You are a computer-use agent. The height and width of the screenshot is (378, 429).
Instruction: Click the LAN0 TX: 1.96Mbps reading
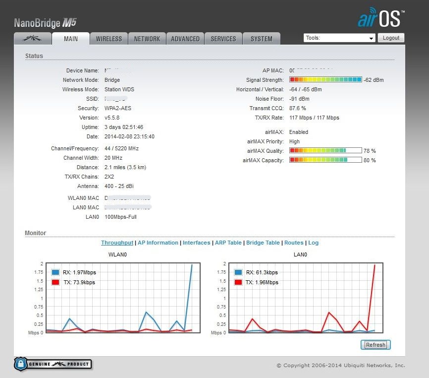click(262, 282)
